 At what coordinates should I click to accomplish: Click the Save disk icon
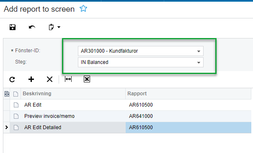13,27
